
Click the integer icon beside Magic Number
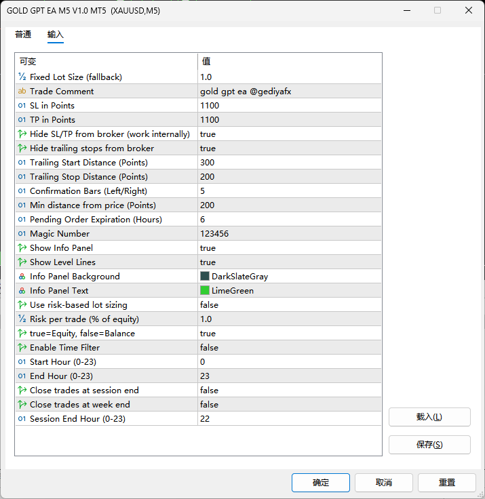tap(22, 234)
